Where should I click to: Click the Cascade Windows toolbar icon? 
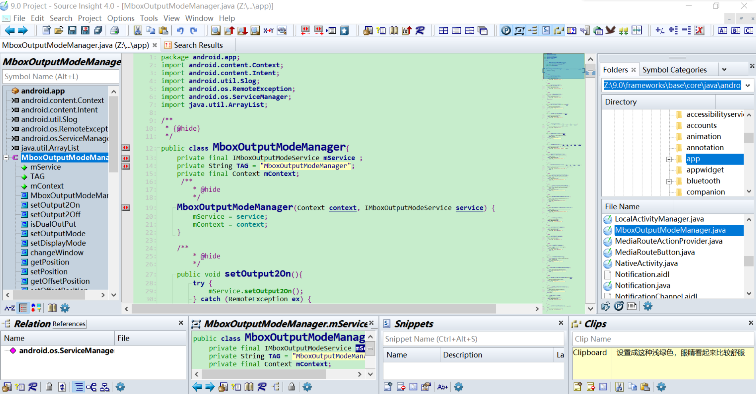(x=483, y=30)
